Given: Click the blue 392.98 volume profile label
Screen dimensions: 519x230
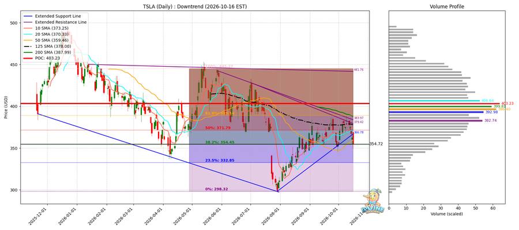Looking at the screenshot, I should [491, 112].
